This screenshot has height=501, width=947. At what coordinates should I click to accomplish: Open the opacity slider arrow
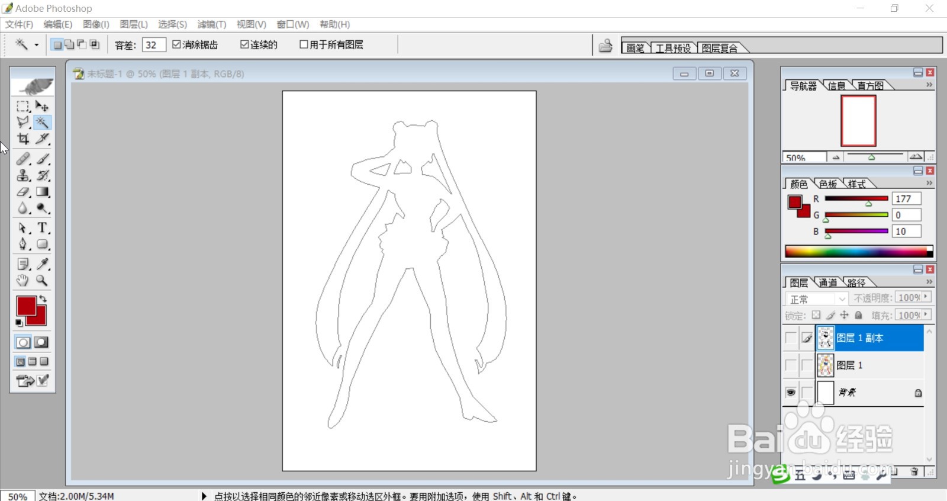pyautogui.click(x=926, y=297)
